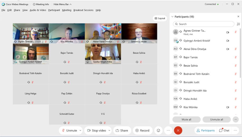Open more options beside Unmute all
The height and width of the screenshot is (137, 242).
click(236, 119)
